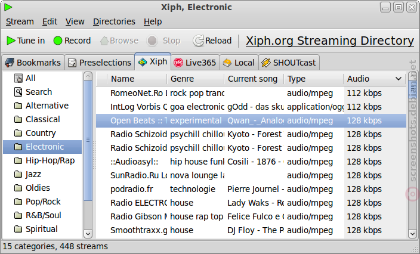Start recording with the green Record icon

(x=58, y=41)
